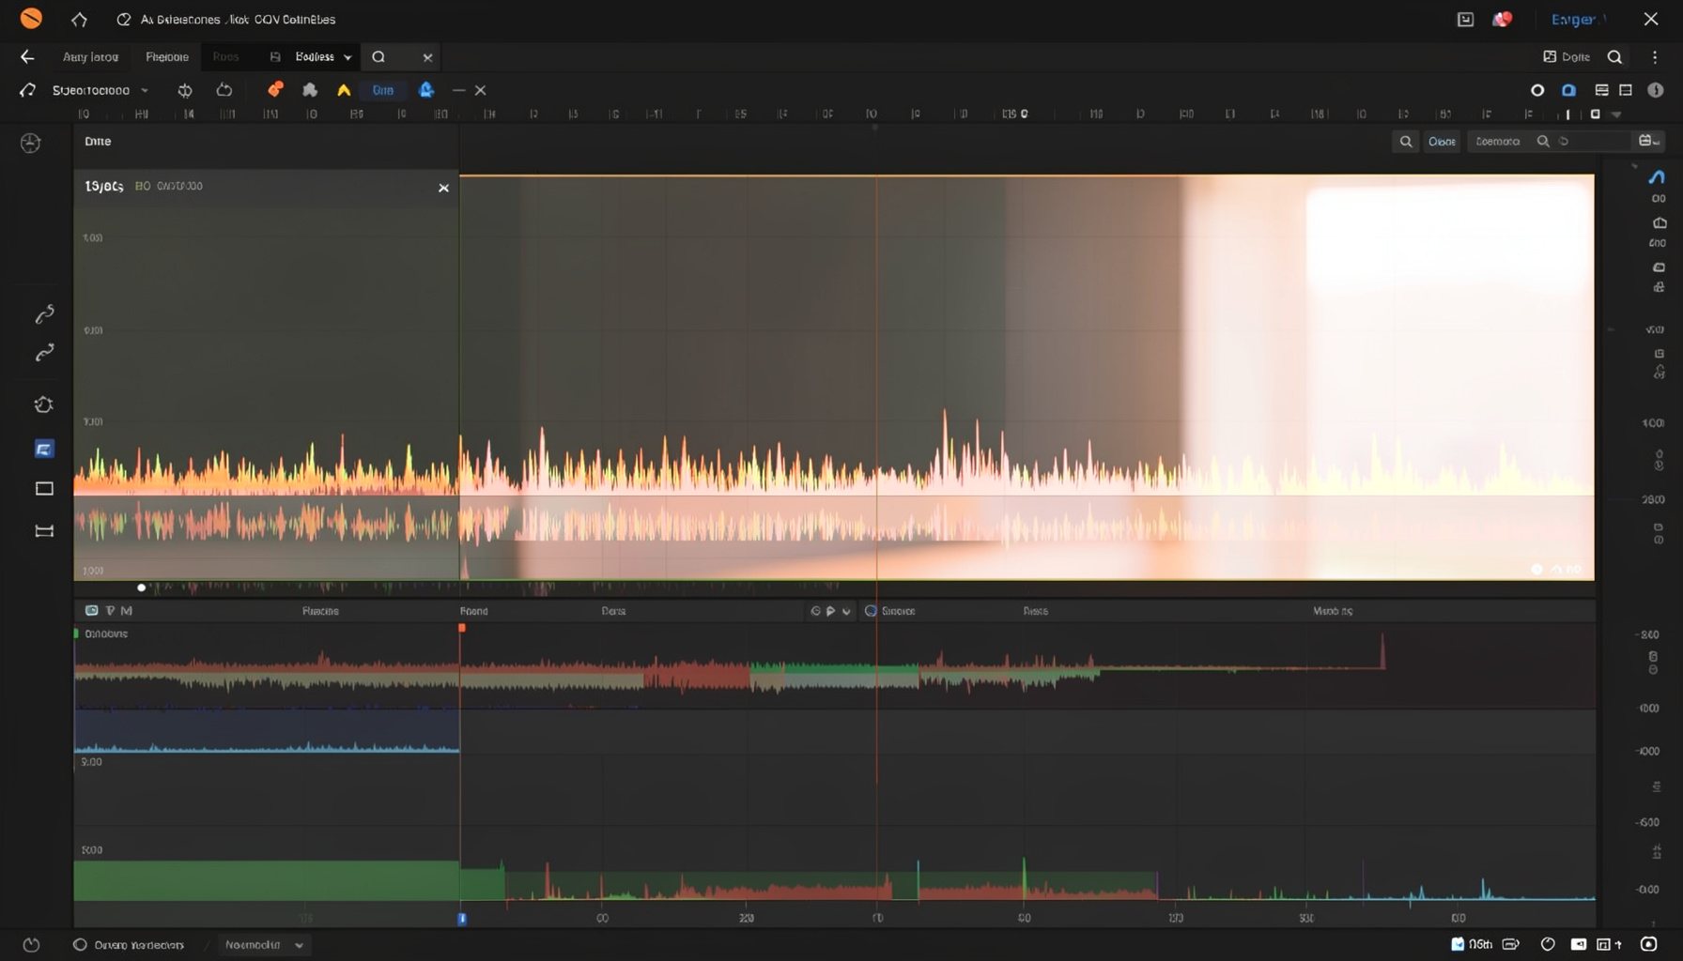1683x961 pixels.
Task: Click the white scrubber dot under the waveform
Action: pos(142,587)
